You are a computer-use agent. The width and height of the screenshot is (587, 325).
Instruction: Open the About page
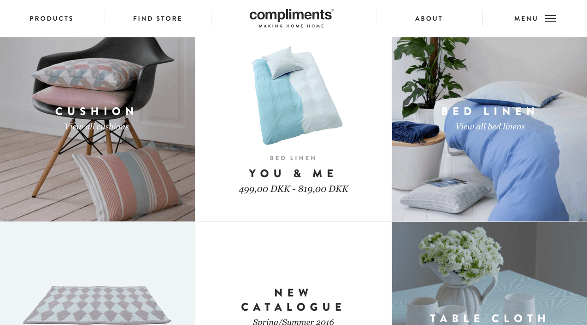429,18
